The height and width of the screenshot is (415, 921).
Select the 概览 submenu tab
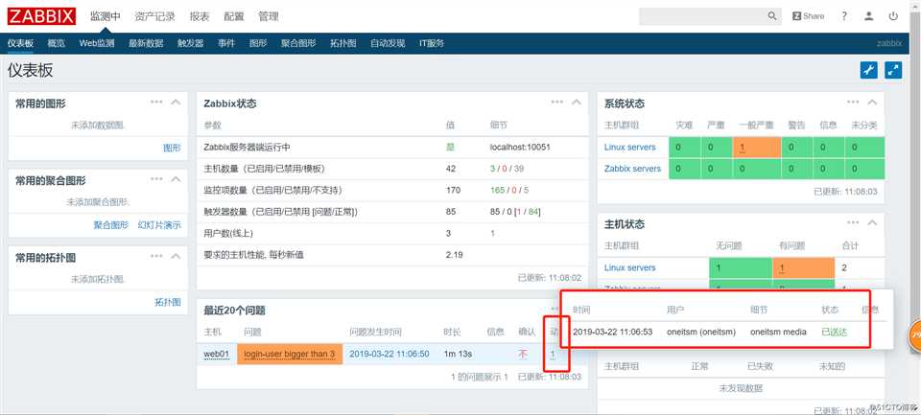click(x=57, y=43)
